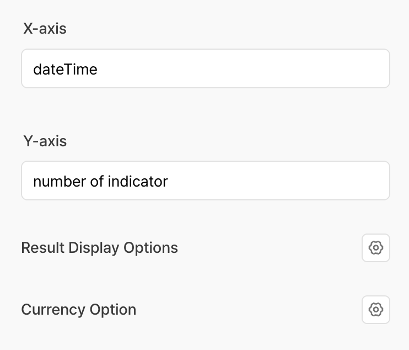Focus the text box under Y-axis
This screenshot has height=350, width=409.
[205, 181]
